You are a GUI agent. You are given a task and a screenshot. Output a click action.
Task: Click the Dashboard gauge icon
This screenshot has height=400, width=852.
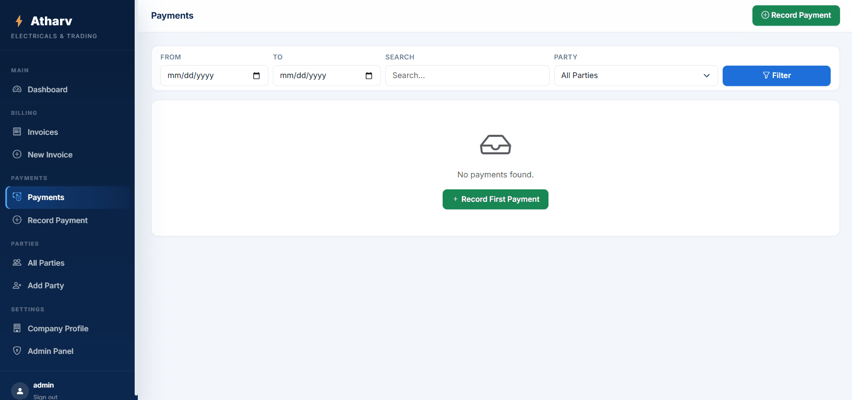[17, 89]
